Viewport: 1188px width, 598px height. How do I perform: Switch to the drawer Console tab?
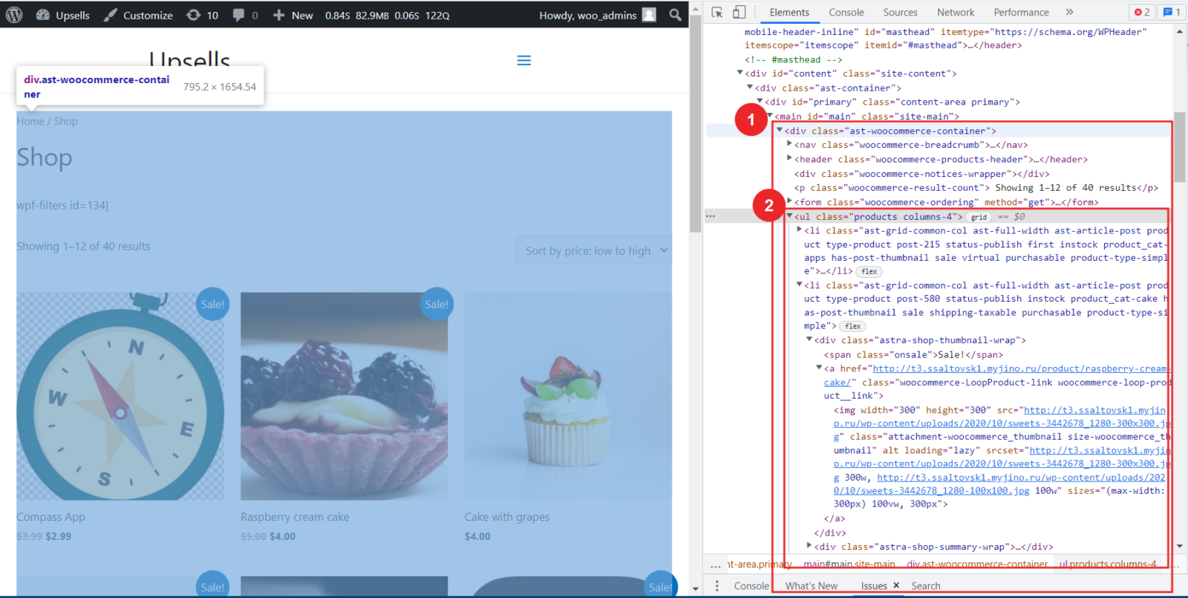click(x=751, y=585)
